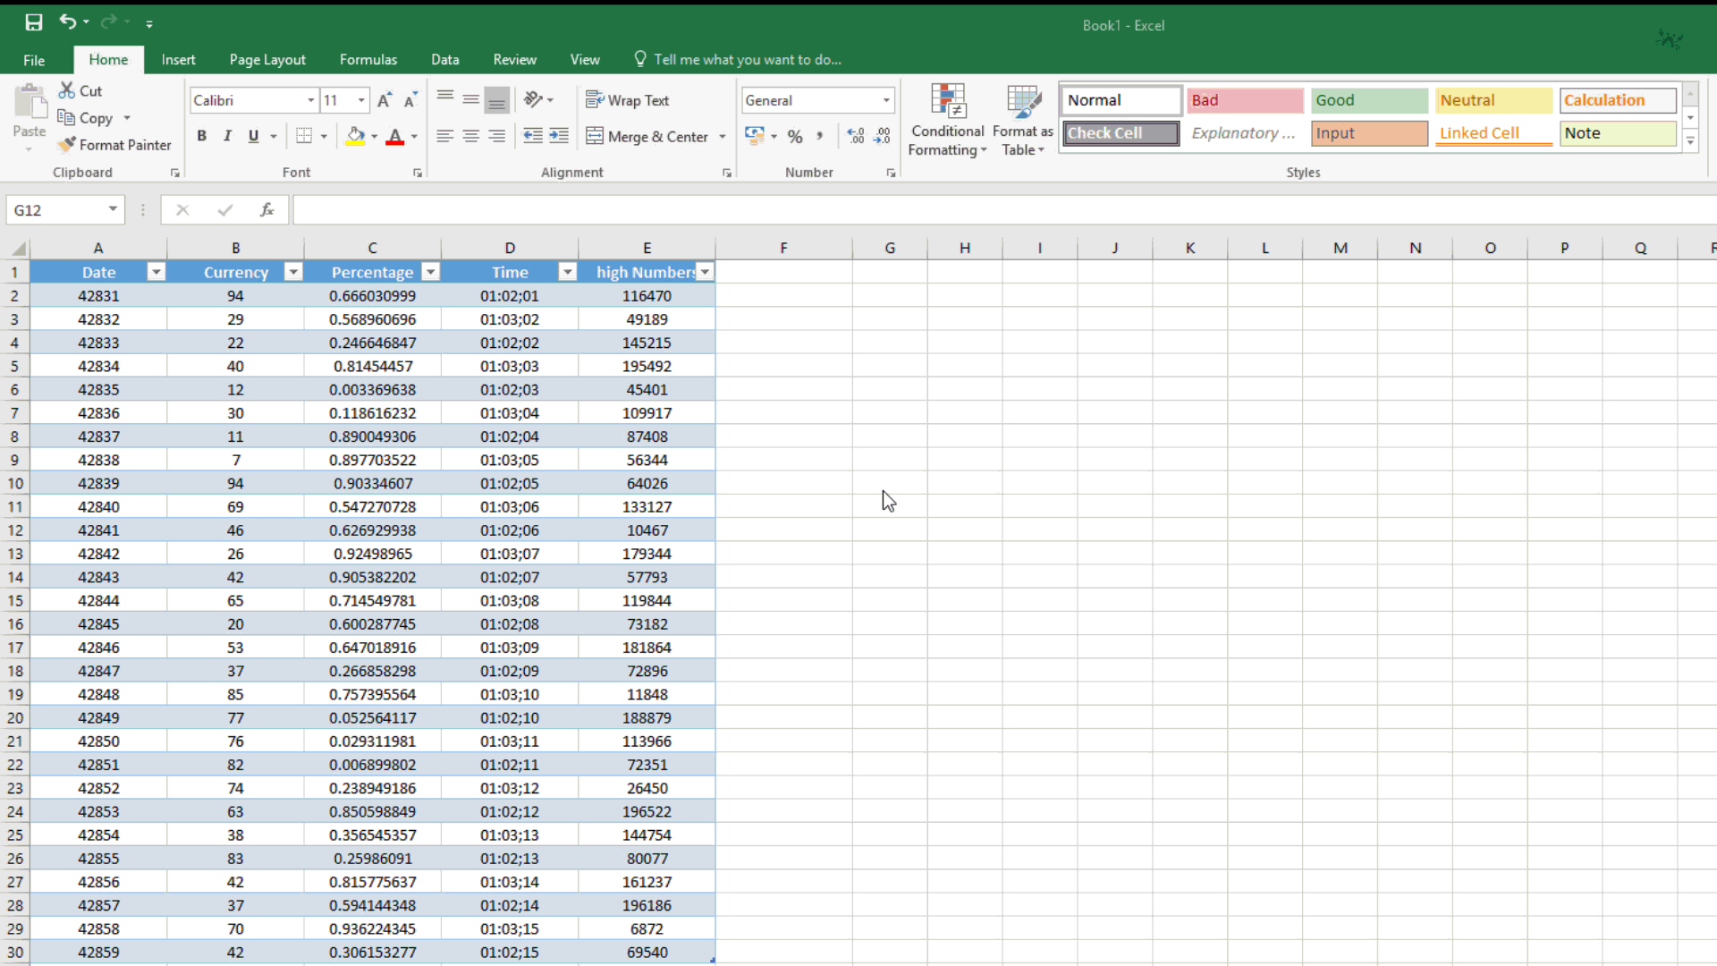
Task: Open the Formulas ribbon tab
Action: click(x=368, y=59)
